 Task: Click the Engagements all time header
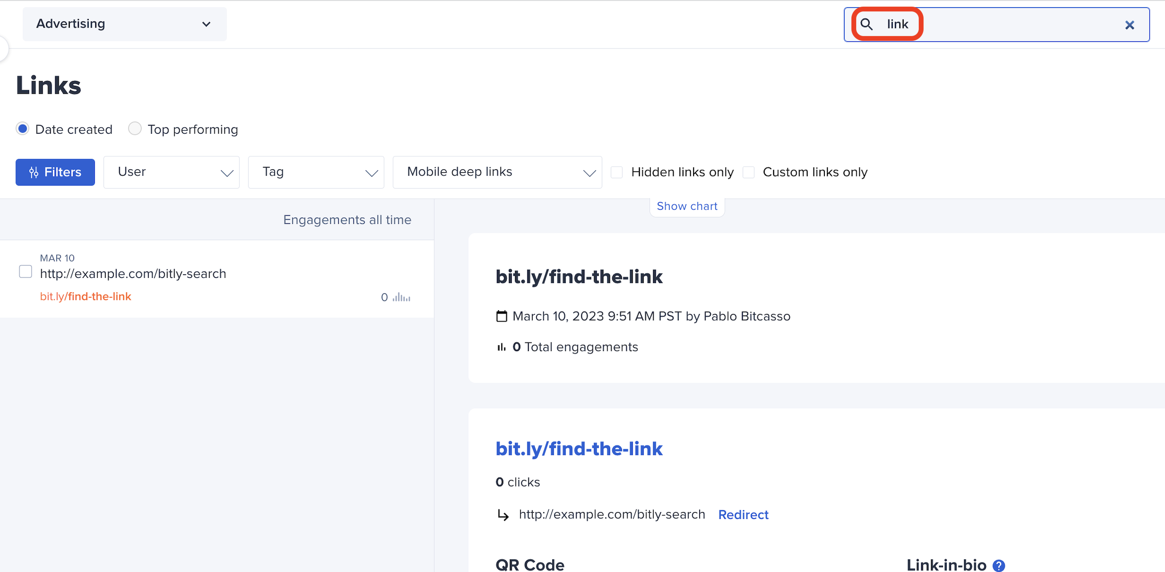[347, 220]
